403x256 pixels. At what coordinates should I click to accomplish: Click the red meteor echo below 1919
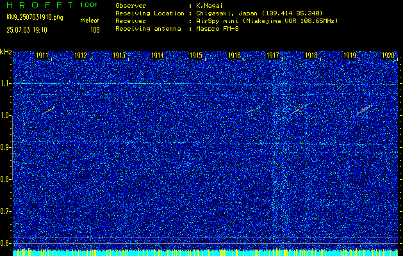[x=364, y=109]
